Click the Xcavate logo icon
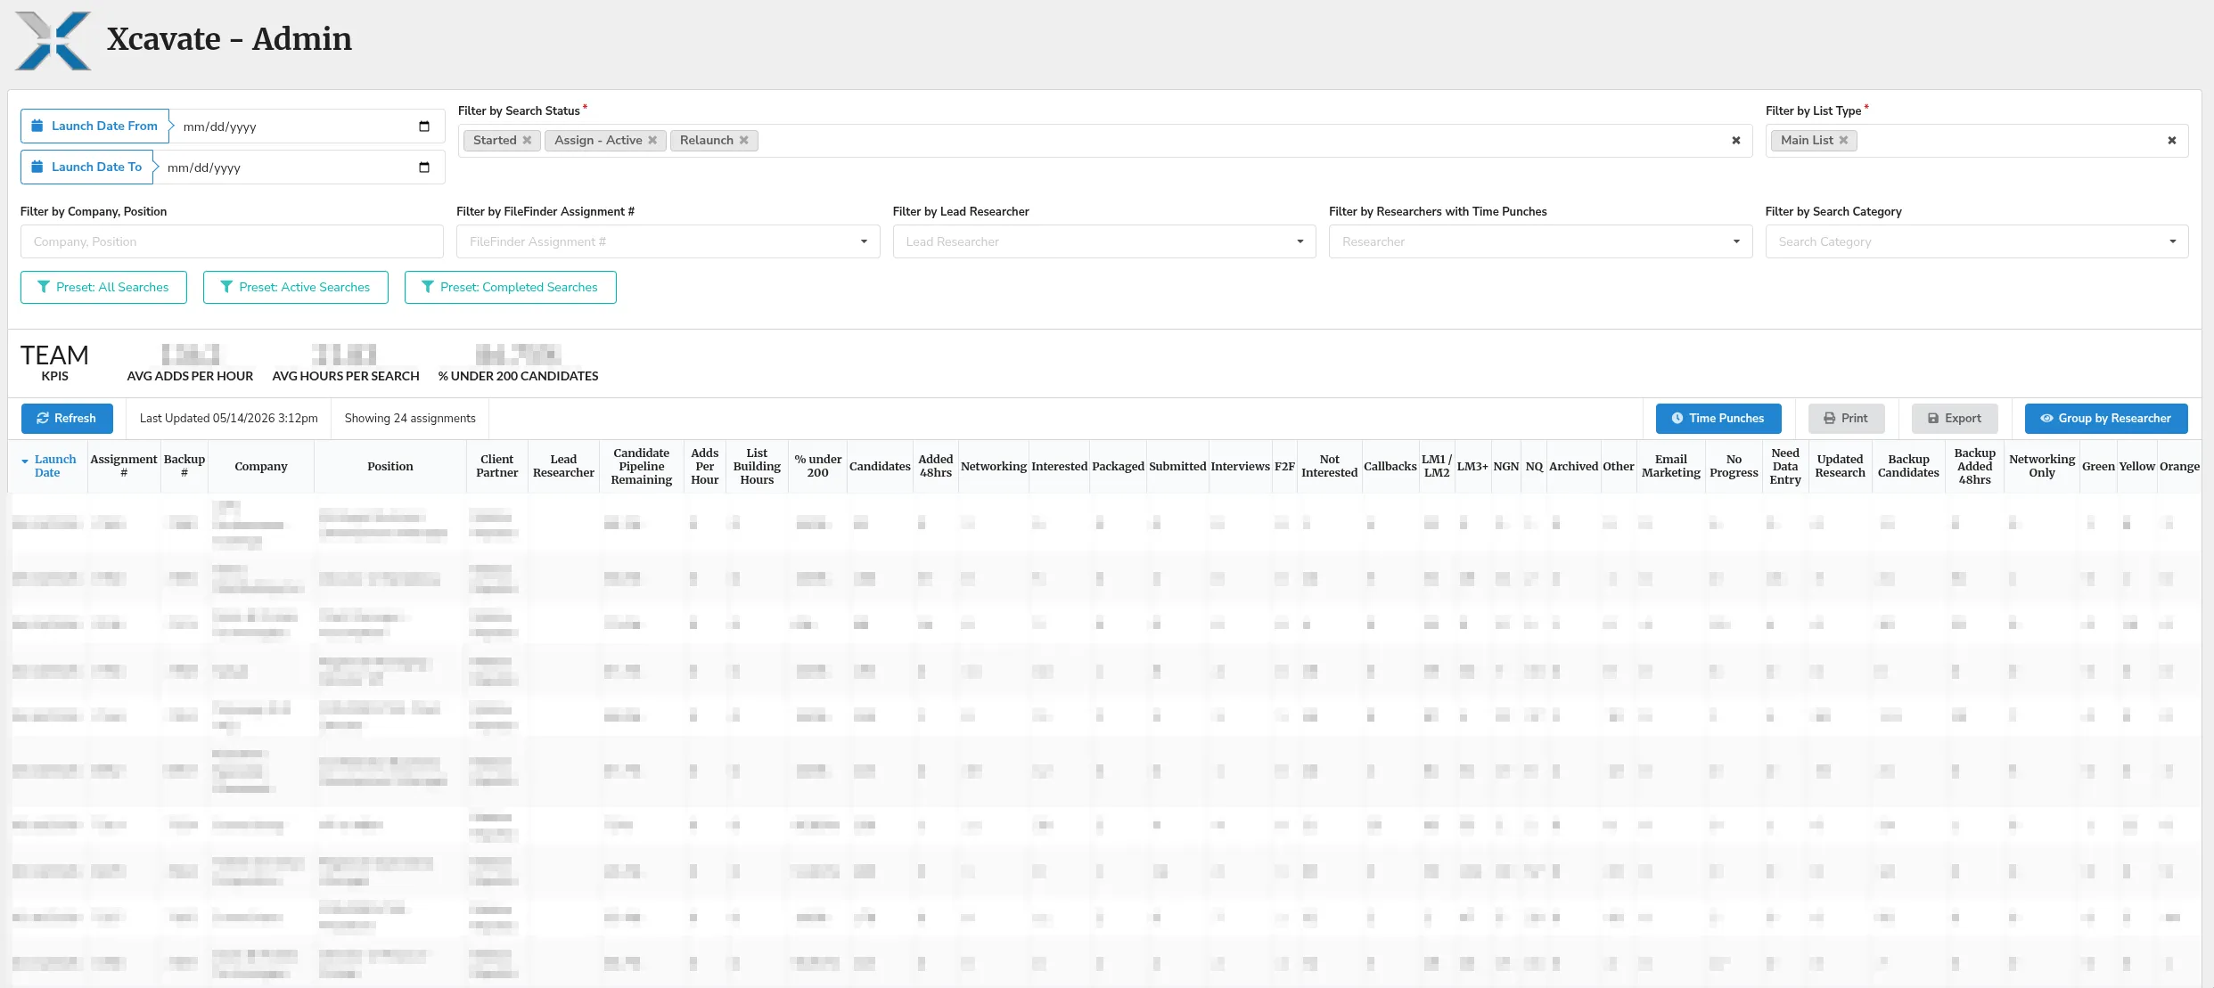The width and height of the screenshot is (2214, 988). [53, 40]
